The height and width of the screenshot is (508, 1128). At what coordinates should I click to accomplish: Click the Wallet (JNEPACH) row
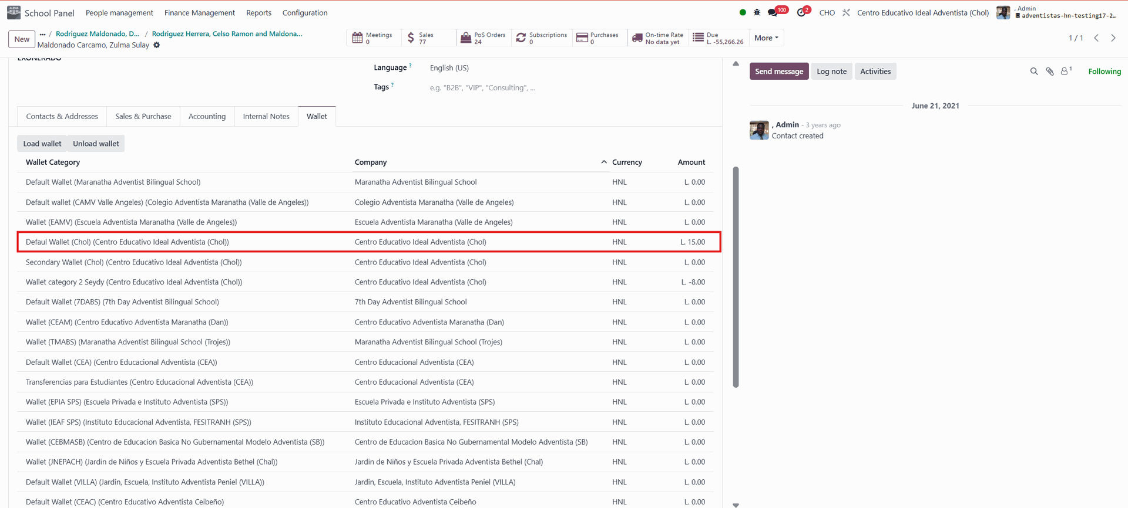(x=365, y=462)
